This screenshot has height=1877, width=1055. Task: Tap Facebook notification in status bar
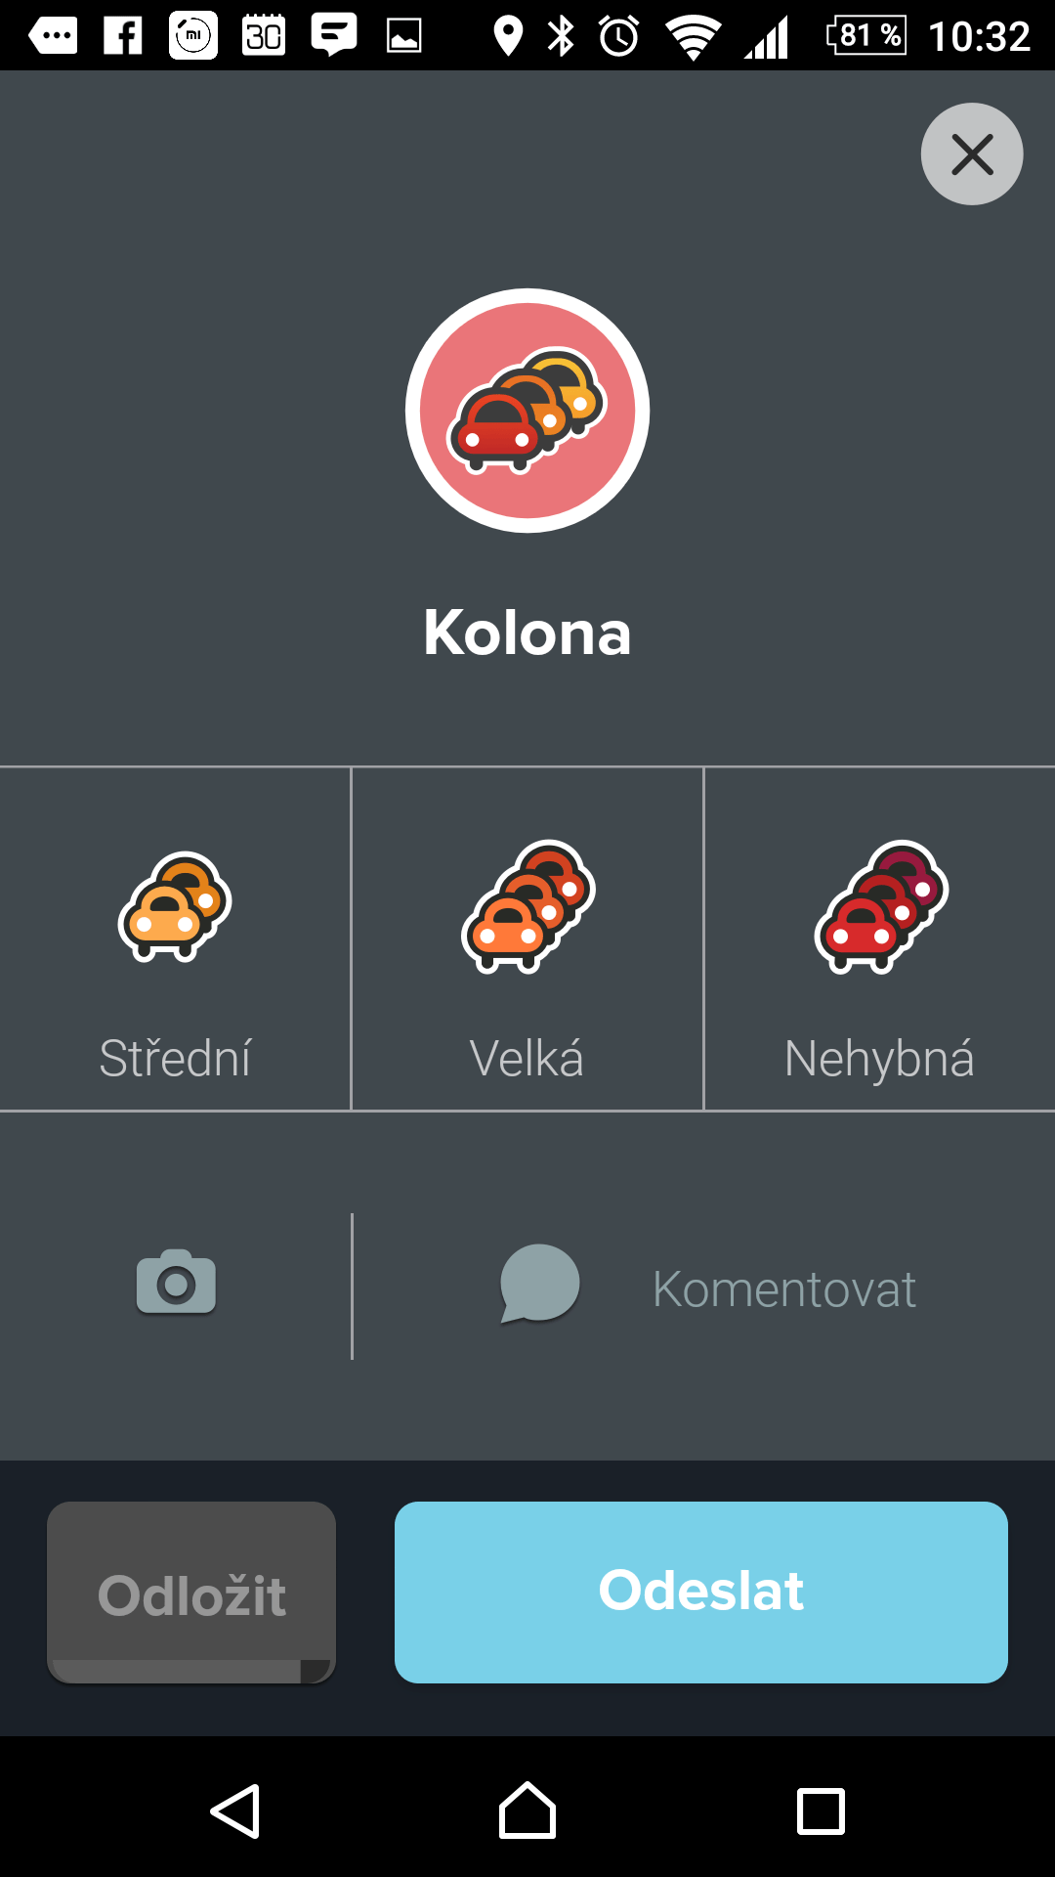click(x=123, y=36)
